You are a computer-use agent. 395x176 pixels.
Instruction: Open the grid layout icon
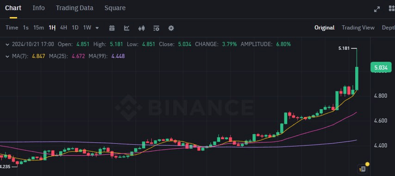(392, 9)
